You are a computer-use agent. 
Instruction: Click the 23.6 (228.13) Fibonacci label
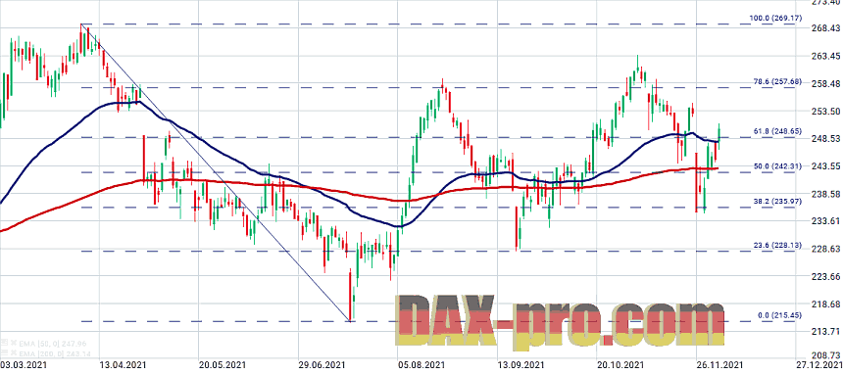tap(777, 245)
